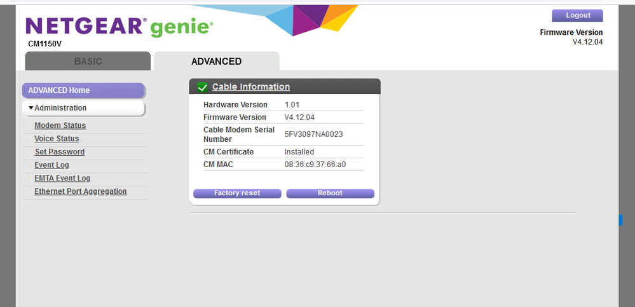Screen dimensions: 635x307
Task: Click the CM Certificate value Installed
Action: [299, 152]
